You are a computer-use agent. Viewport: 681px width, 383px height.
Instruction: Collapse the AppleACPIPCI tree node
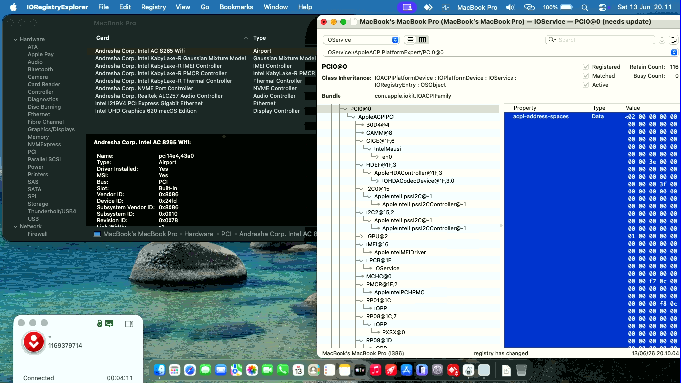[x=353, y=117]
